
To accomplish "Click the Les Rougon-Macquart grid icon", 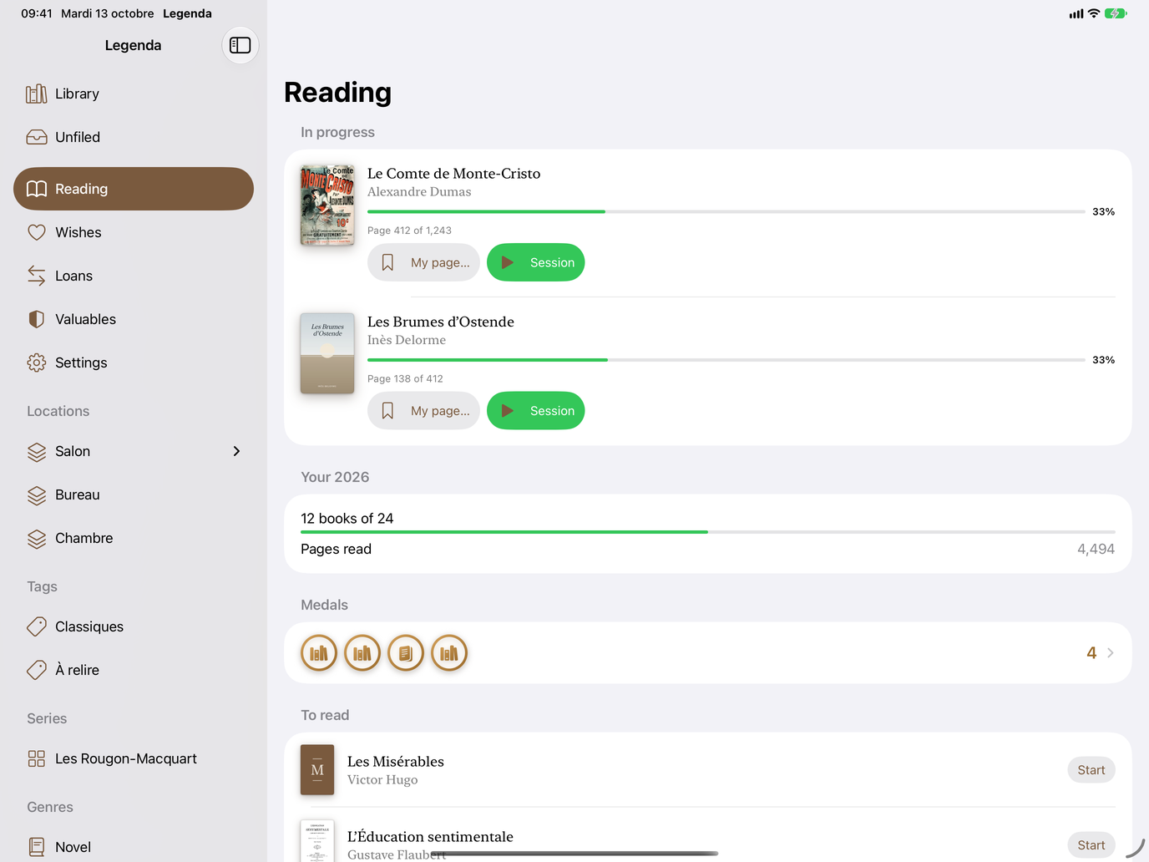I will coord(36,758).
